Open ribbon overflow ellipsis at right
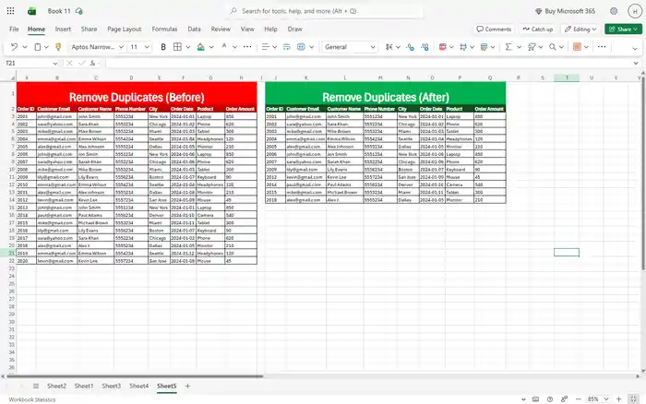 602,47
